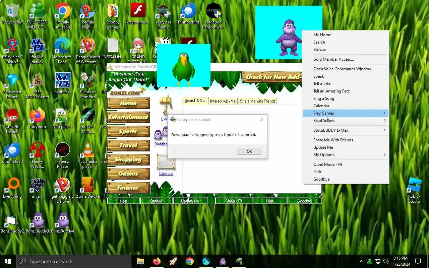
Task: Open the Heavy Weapon desktop shortcut
Action: click(38, 155)
